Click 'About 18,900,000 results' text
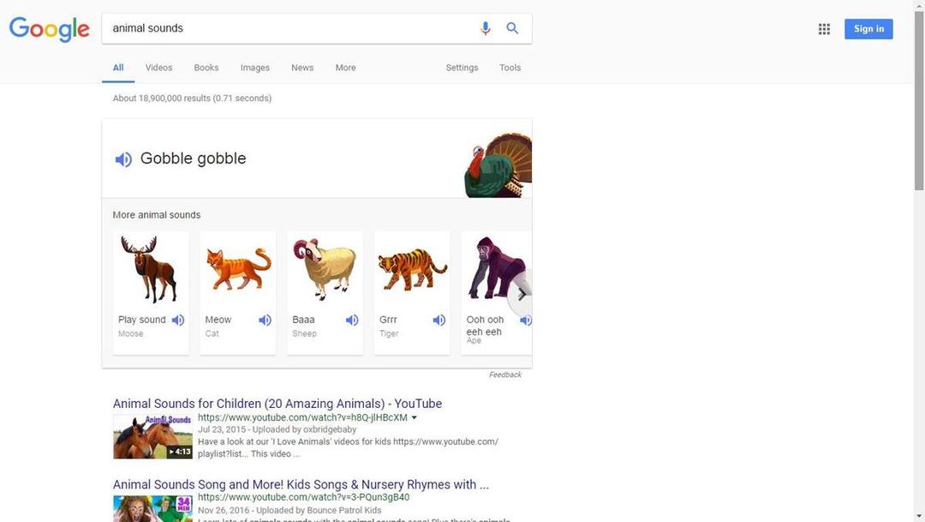The width and height of the screenshot is (925, 522). (x=161, y=98)
